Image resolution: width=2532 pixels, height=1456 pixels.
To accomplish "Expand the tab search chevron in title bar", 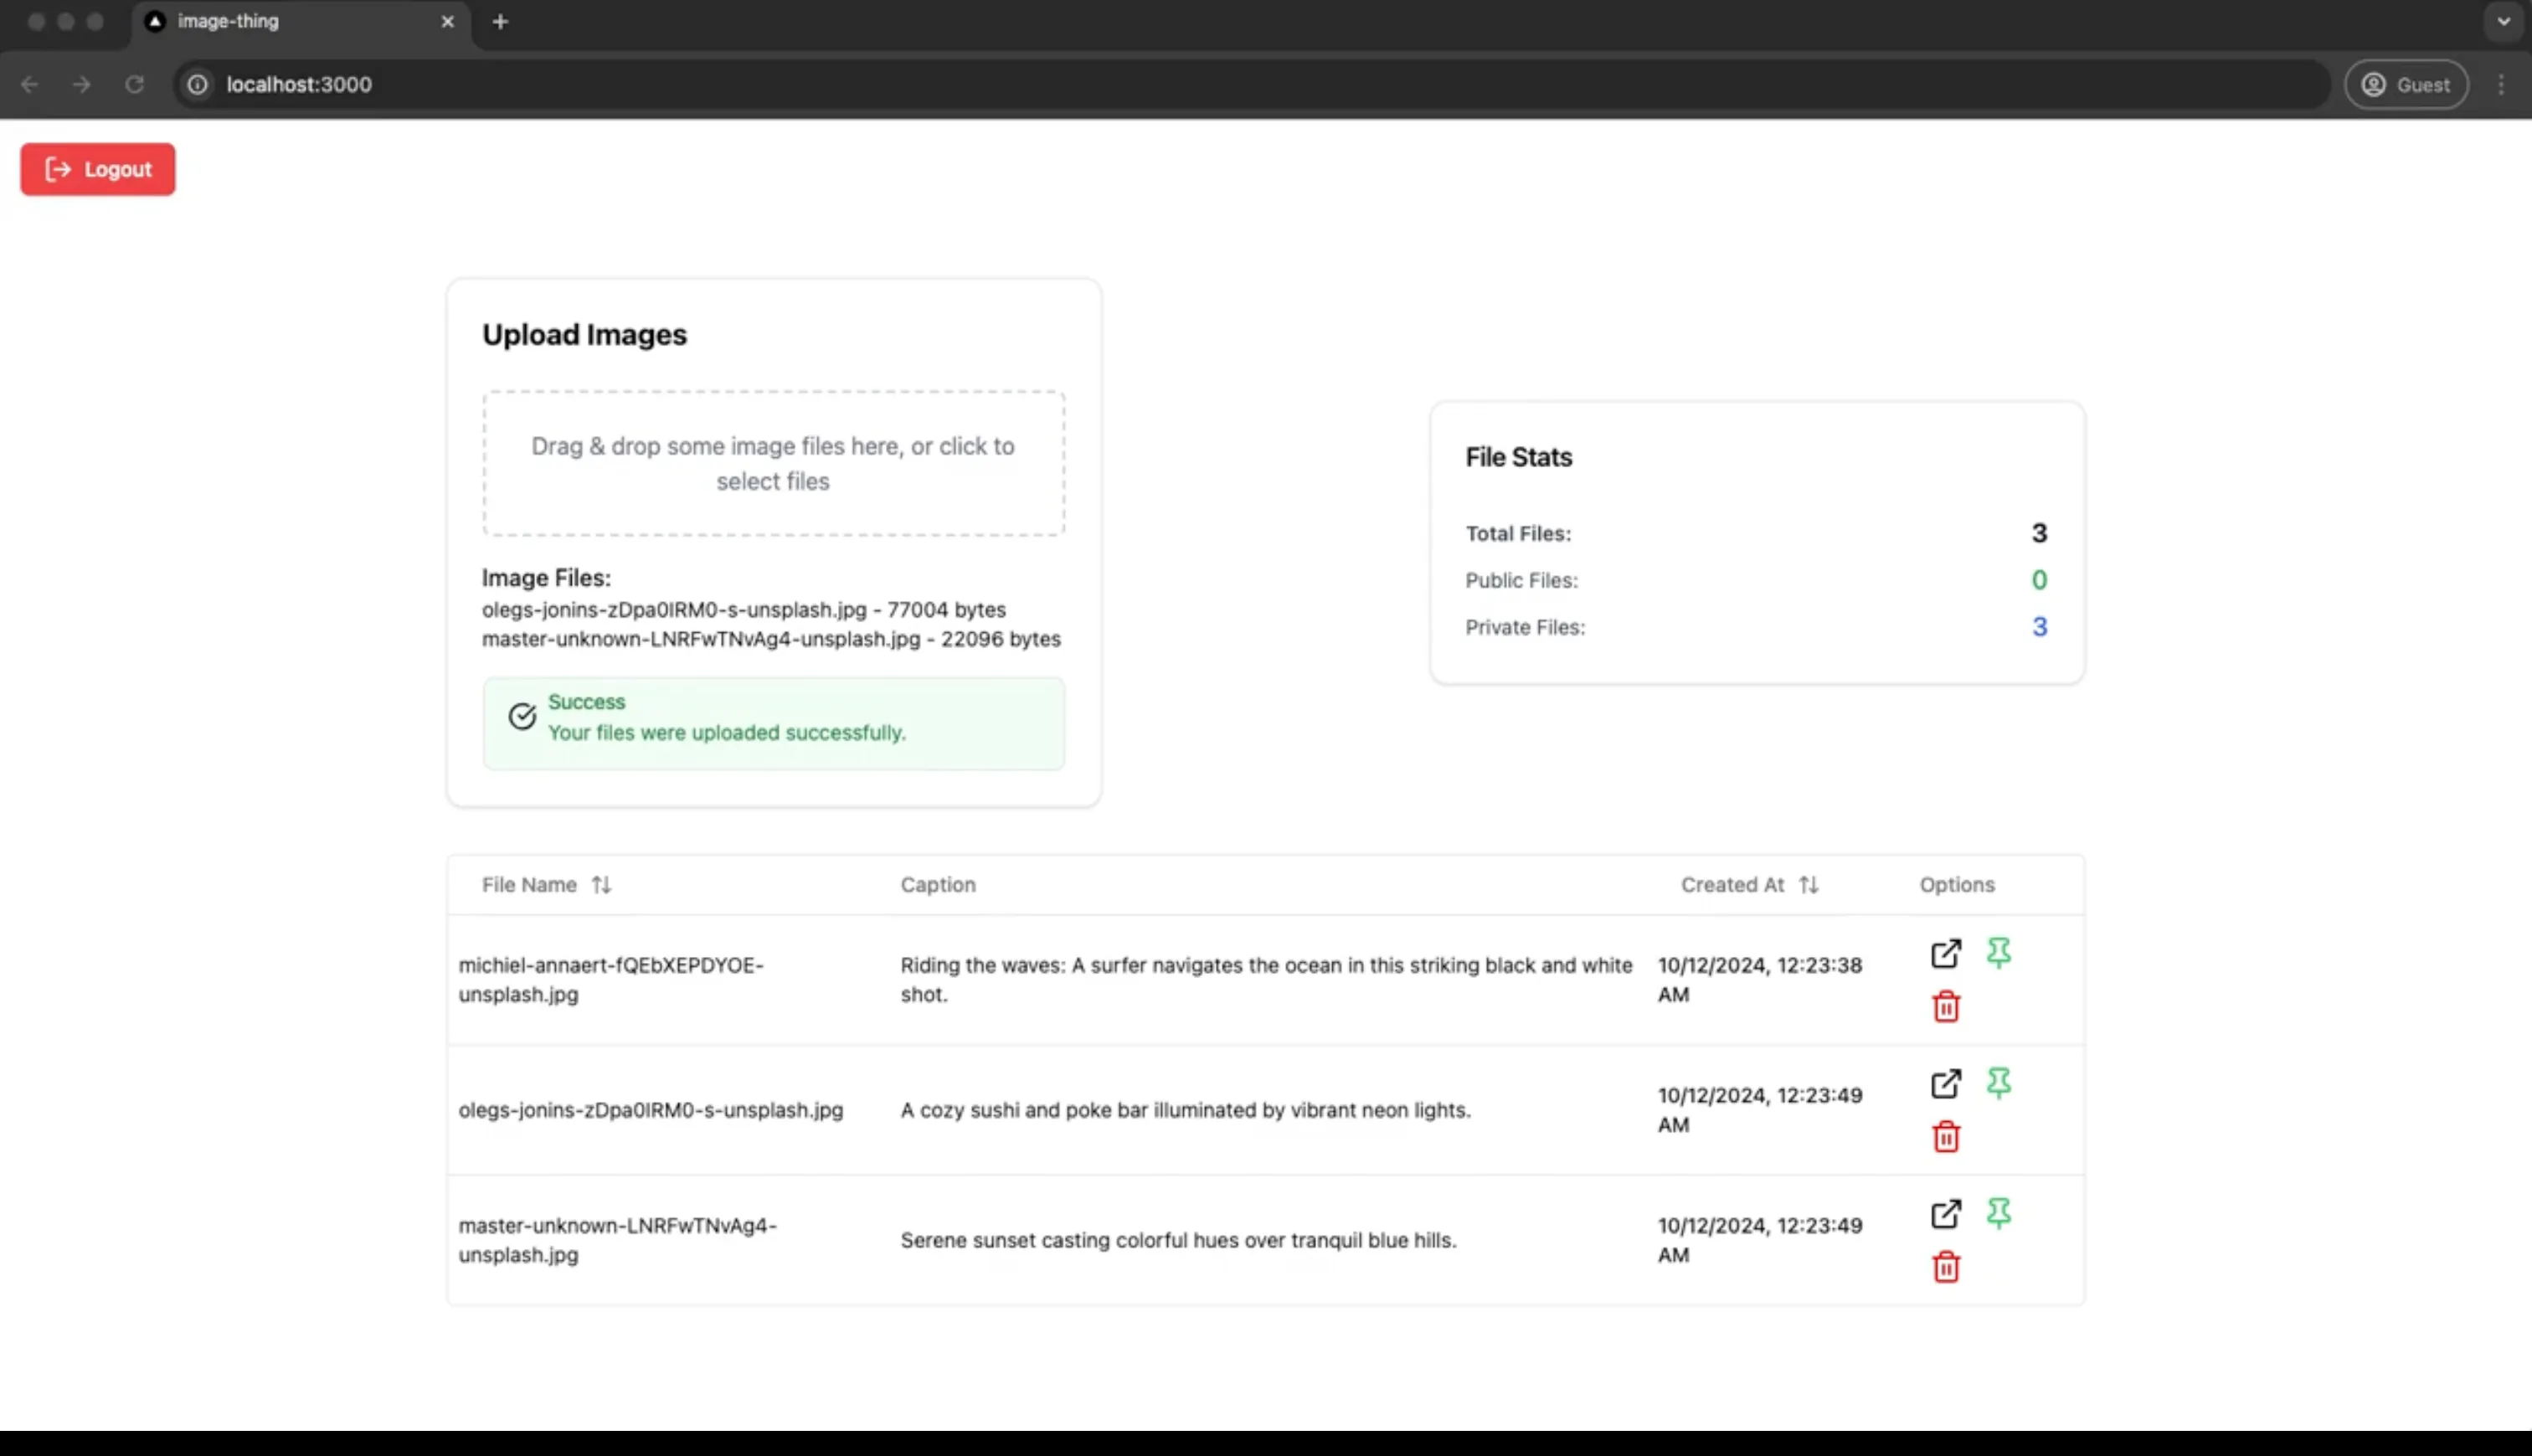I will pyautogui.click(x=2503, y=21).
